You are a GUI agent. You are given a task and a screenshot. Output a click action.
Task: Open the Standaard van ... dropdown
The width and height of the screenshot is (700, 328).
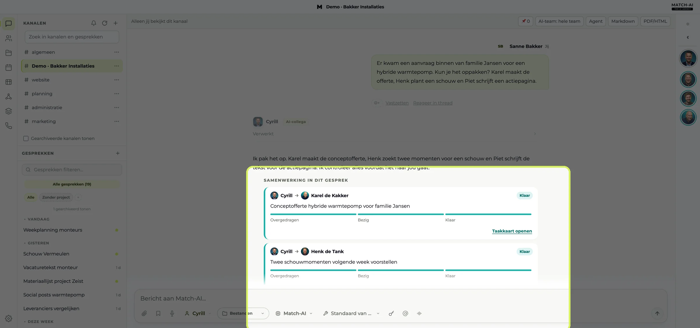[x=351, y=313]
